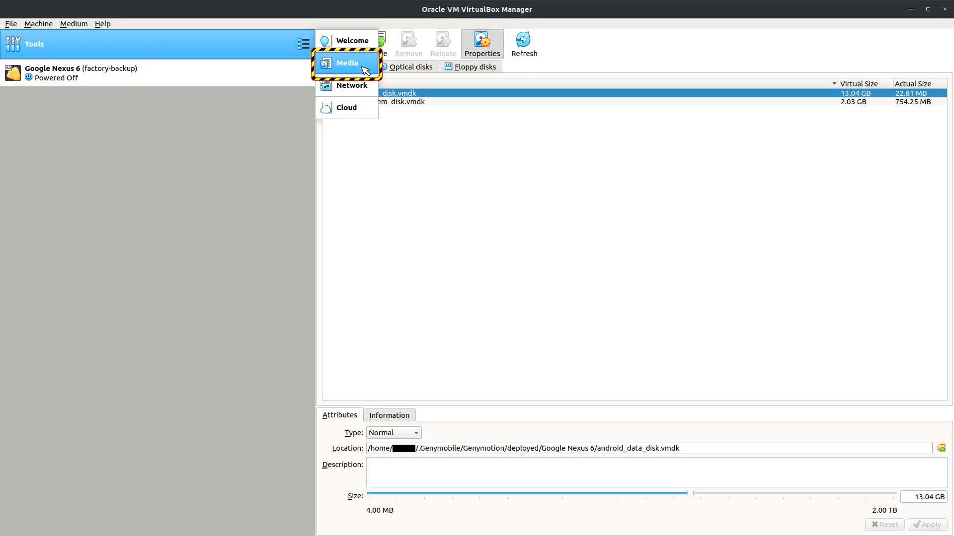Viewport: 954px width, 536px height.
Task: Click the Tools section options icon
Action: point(303,44)
